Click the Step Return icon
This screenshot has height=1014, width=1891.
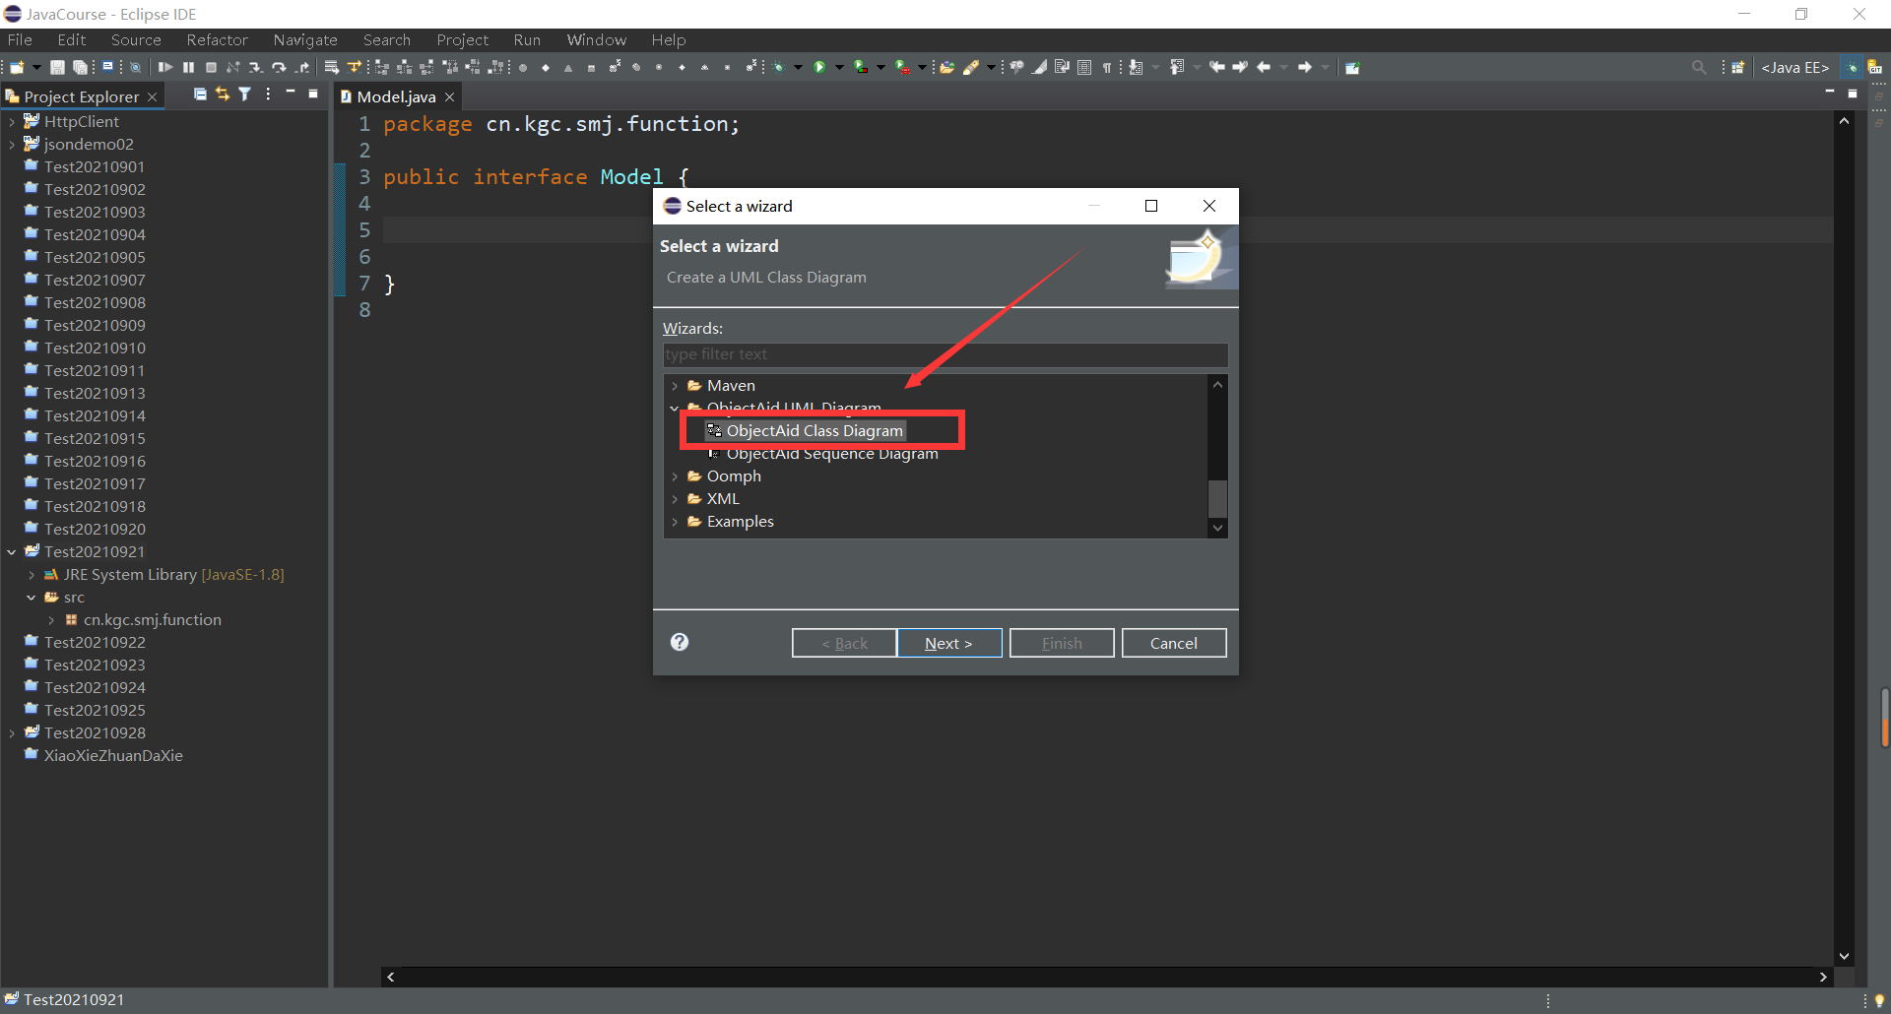coord(302,67)
